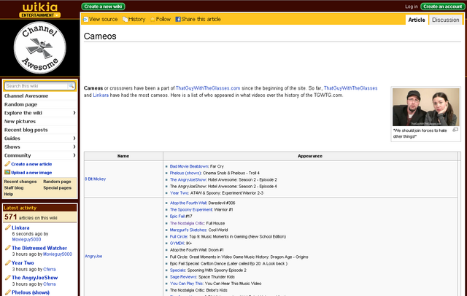Viewport: 467px width, 296px height.
Task: Open New pictures in the sidebar menu
Action: pos(20,121)
